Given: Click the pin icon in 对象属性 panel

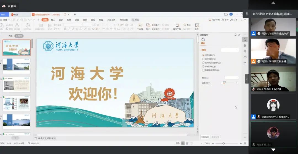Looking at the screenshot, I should point(235,35).
